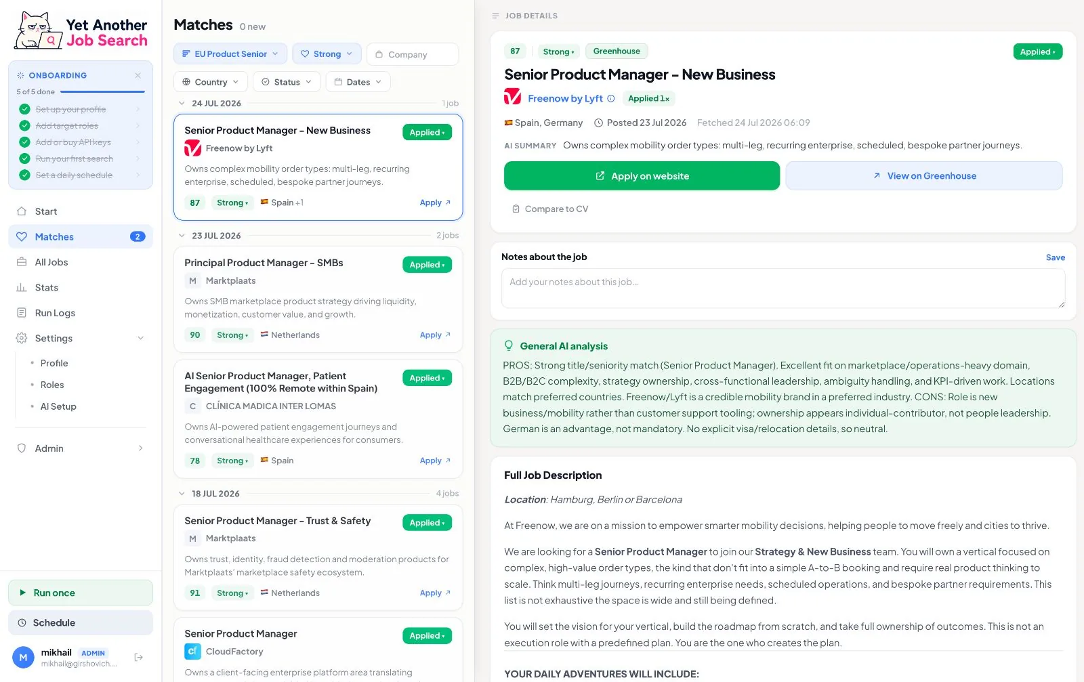Open the 'Set up your profile' onboarding step

(80, 109)
